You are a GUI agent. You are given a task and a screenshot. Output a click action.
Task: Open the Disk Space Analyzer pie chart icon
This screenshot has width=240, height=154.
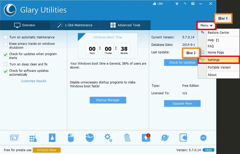click(x=90, y=138)
